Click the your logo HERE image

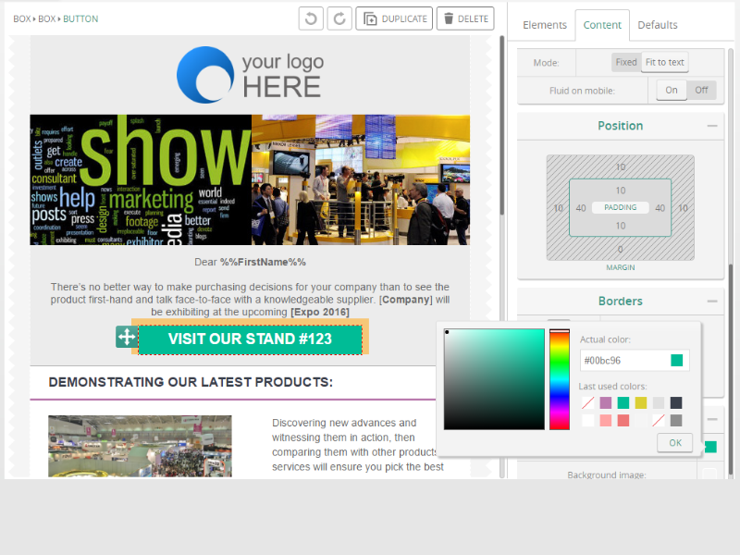pos(250,75)
